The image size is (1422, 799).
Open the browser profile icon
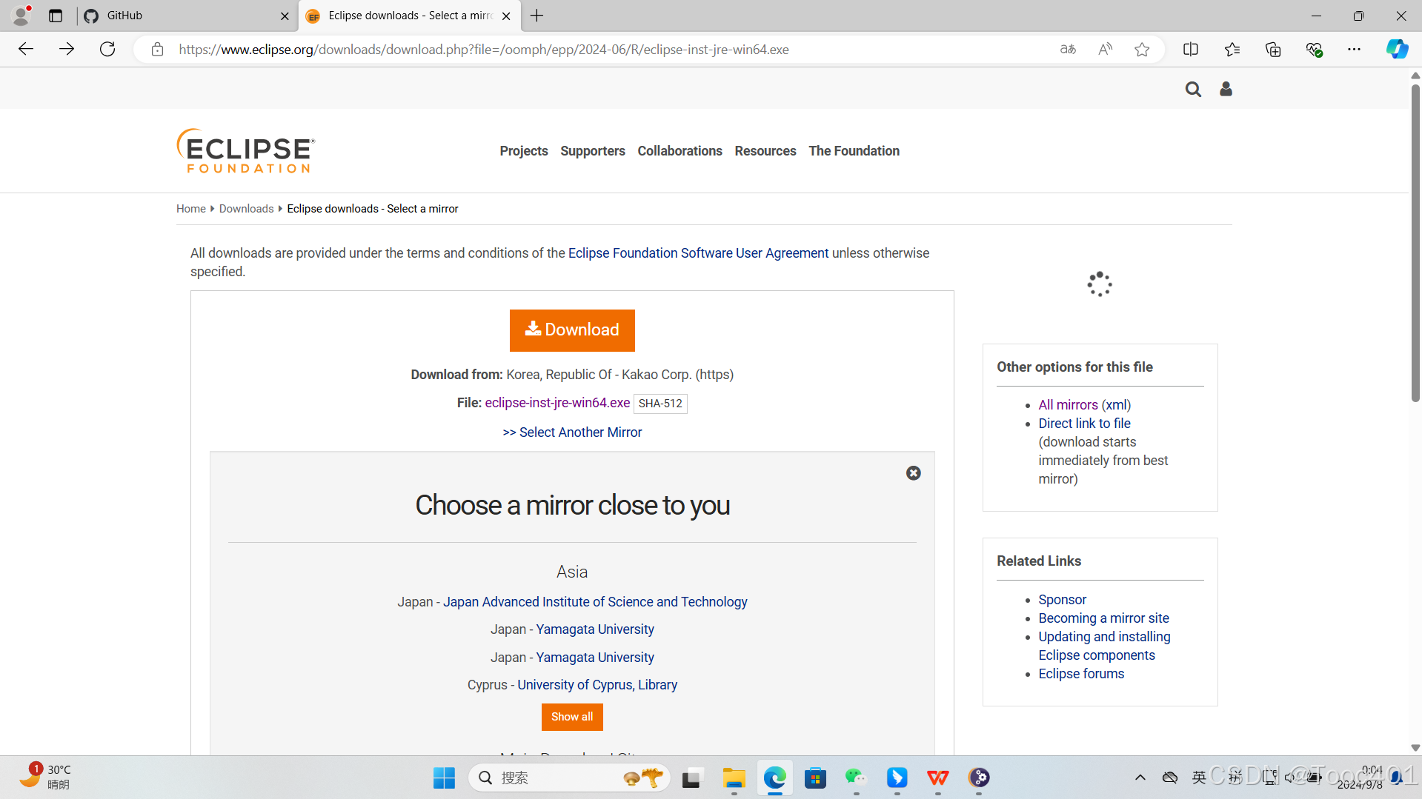(x=21, y=16)
